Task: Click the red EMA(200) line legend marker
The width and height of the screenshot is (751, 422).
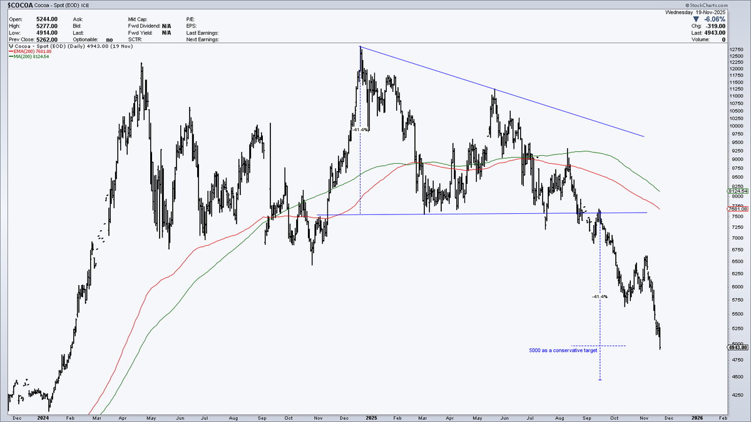Action: pos(11,51)
